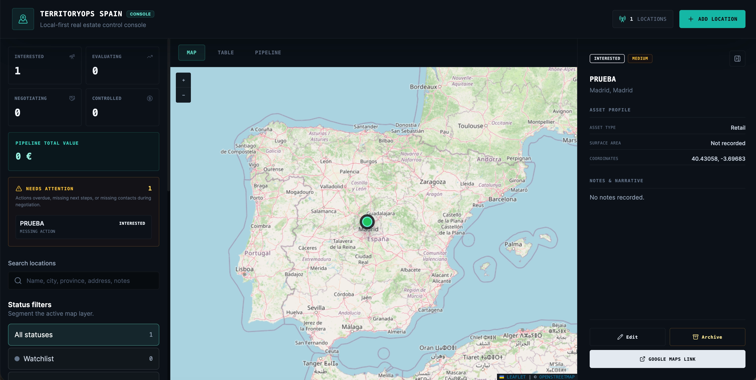This screenshot has width=756, height=380.
Task: Select the All statuses filter
Action: [84, 334]
